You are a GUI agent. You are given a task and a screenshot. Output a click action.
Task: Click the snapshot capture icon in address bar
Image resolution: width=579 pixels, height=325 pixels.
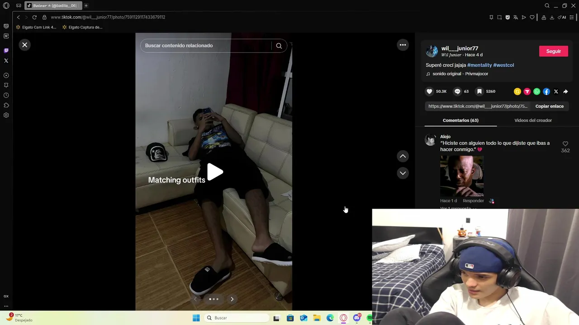499,17
